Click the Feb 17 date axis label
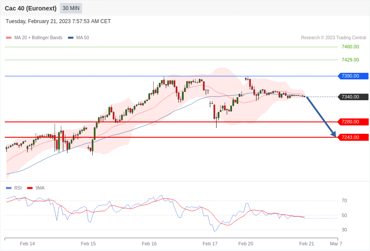This screenshot has width=370, height=251. point(210,244)
